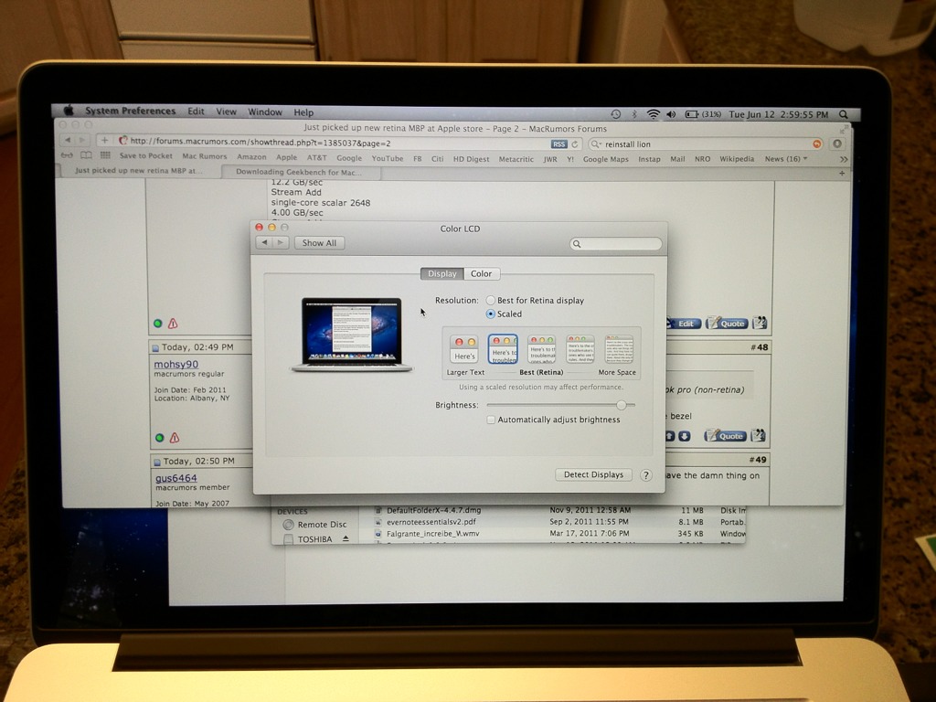Click the System Preferences search field

[x=615, y=243]
